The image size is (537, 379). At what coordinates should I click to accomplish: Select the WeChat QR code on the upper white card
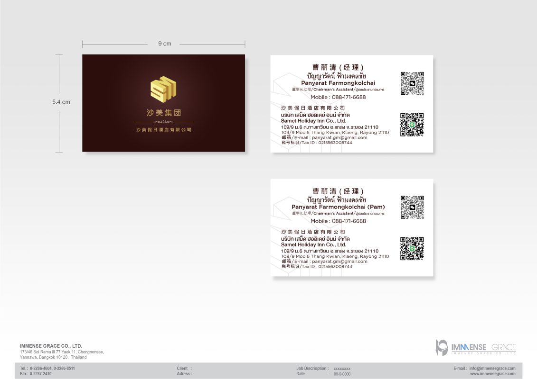412,83
